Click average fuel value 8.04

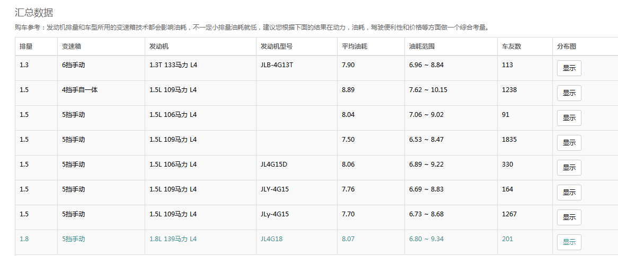click(x=348, y=115)
